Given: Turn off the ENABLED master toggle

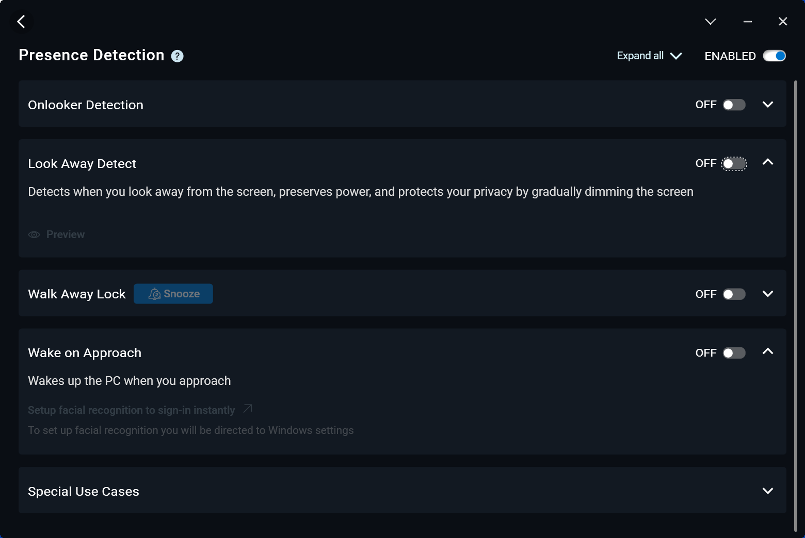Looking at the screenshot, I should click(x=775, y=56).
